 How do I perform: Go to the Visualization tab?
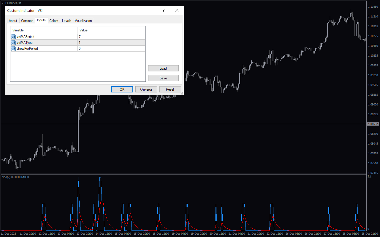point(83,21)
